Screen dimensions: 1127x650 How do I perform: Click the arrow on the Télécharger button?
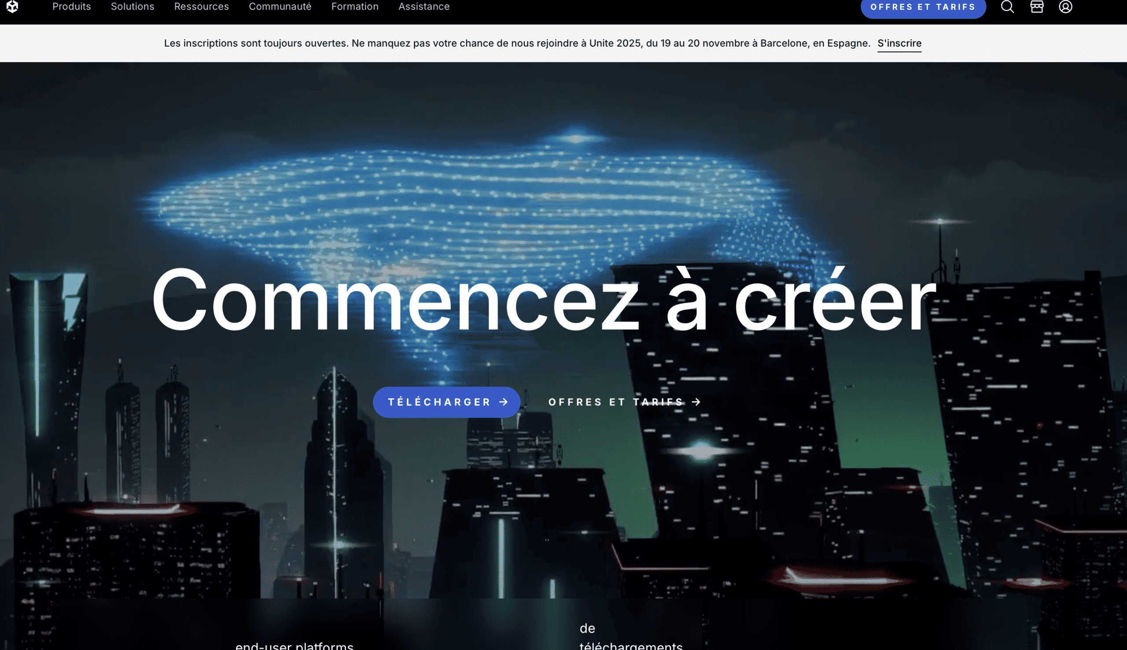pyautogui.click(x=503, y=401)
